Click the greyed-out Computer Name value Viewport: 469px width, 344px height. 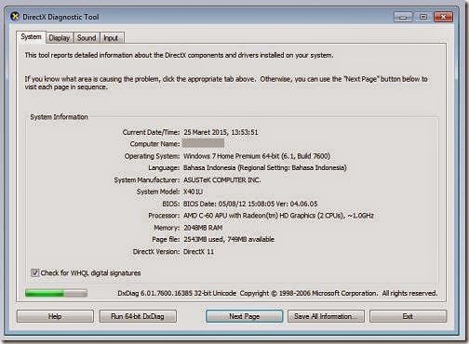(203, 143)
